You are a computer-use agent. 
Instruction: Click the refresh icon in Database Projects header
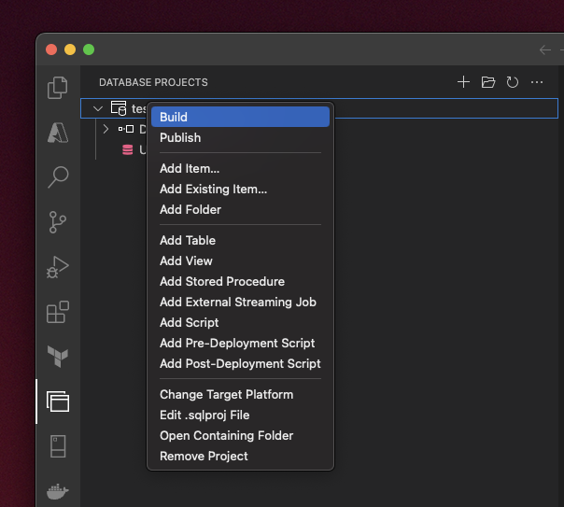click(x=512, y=82)
